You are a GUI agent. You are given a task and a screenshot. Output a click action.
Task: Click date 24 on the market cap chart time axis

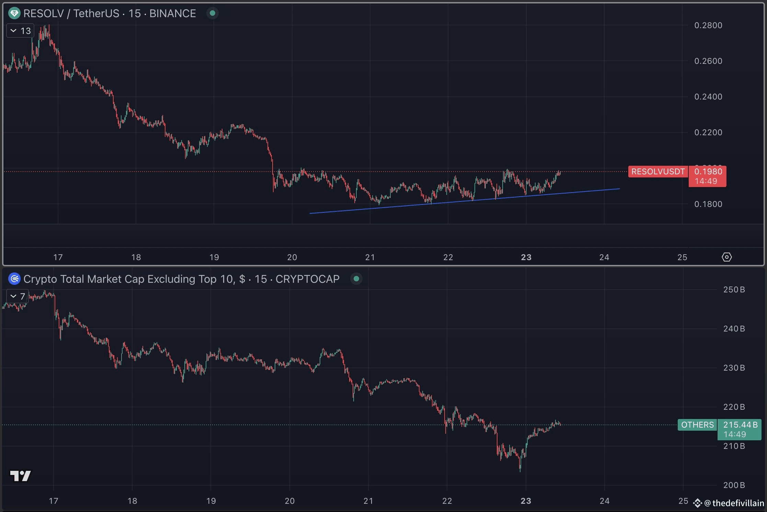[605, 501]
